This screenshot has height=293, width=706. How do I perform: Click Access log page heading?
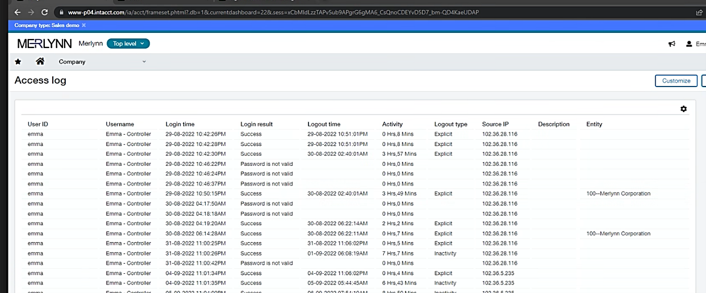pyautogui.click(x=40, y=80)
